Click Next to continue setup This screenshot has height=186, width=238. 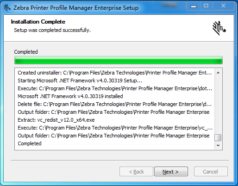(171, 172)
